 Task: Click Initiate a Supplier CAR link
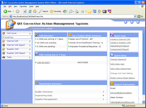(x=120, y=43)
